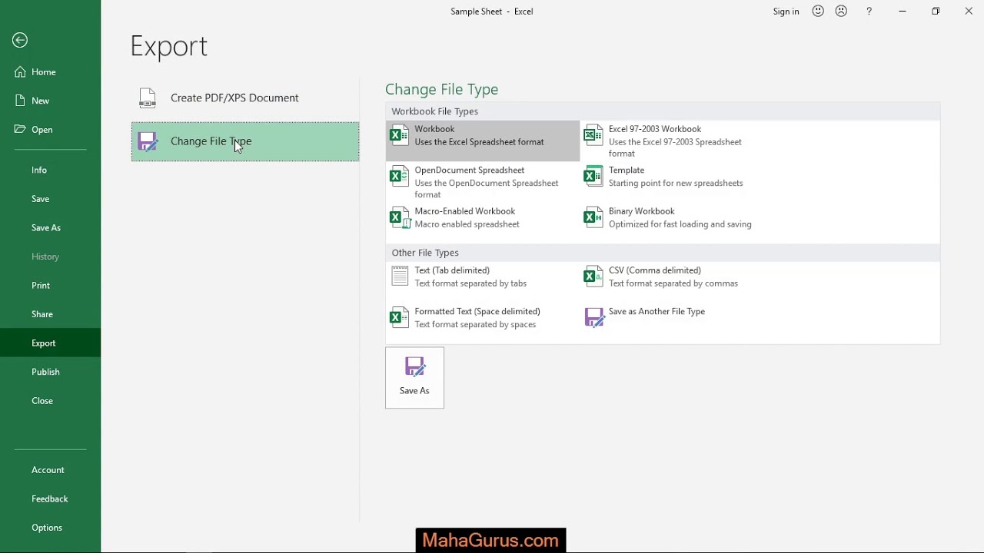Click the back arrow icon
Screen dimensions: 984x553
coord(20,41)
